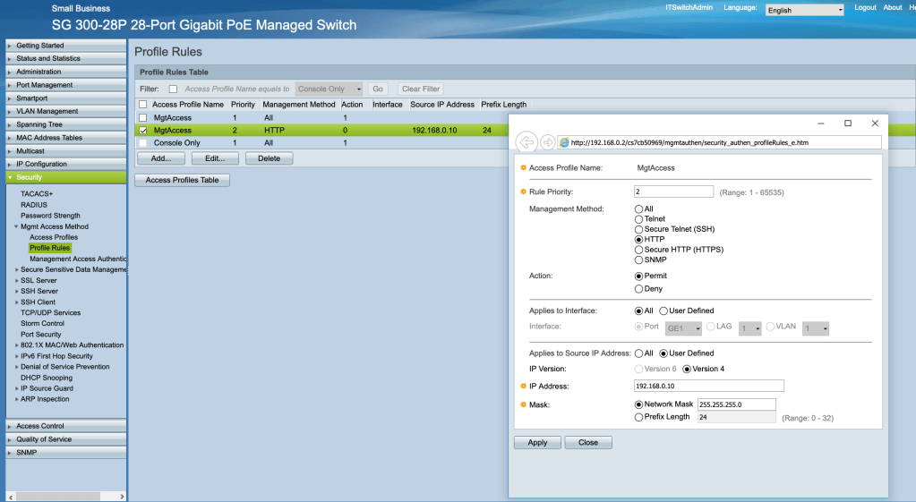Select the Deny action radio button

(x=638, y=289)
